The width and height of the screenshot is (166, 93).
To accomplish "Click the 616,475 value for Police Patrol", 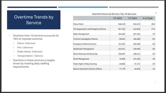I will (x=137, y=24).
